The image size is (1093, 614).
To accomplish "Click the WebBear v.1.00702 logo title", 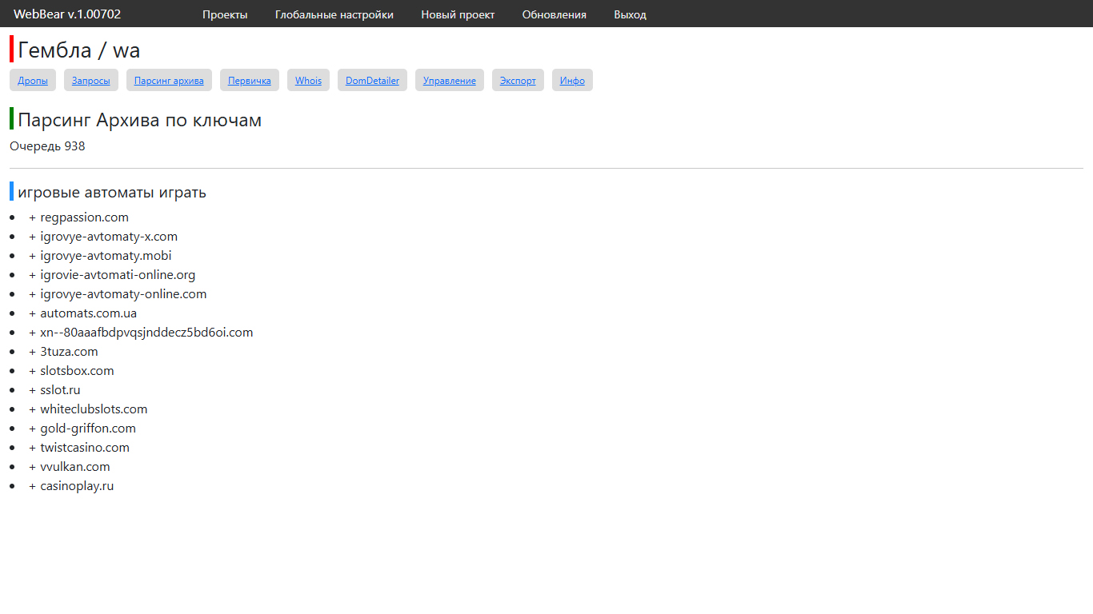I will pyautogui.click(x=67, y=14).
